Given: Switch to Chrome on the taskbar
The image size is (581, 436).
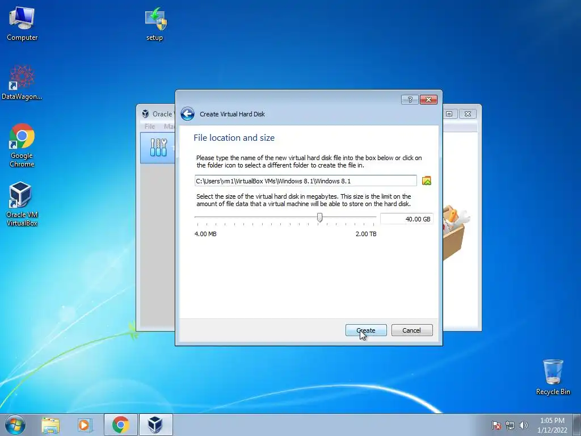Looking at the screenshot, I should pos(120,425).
